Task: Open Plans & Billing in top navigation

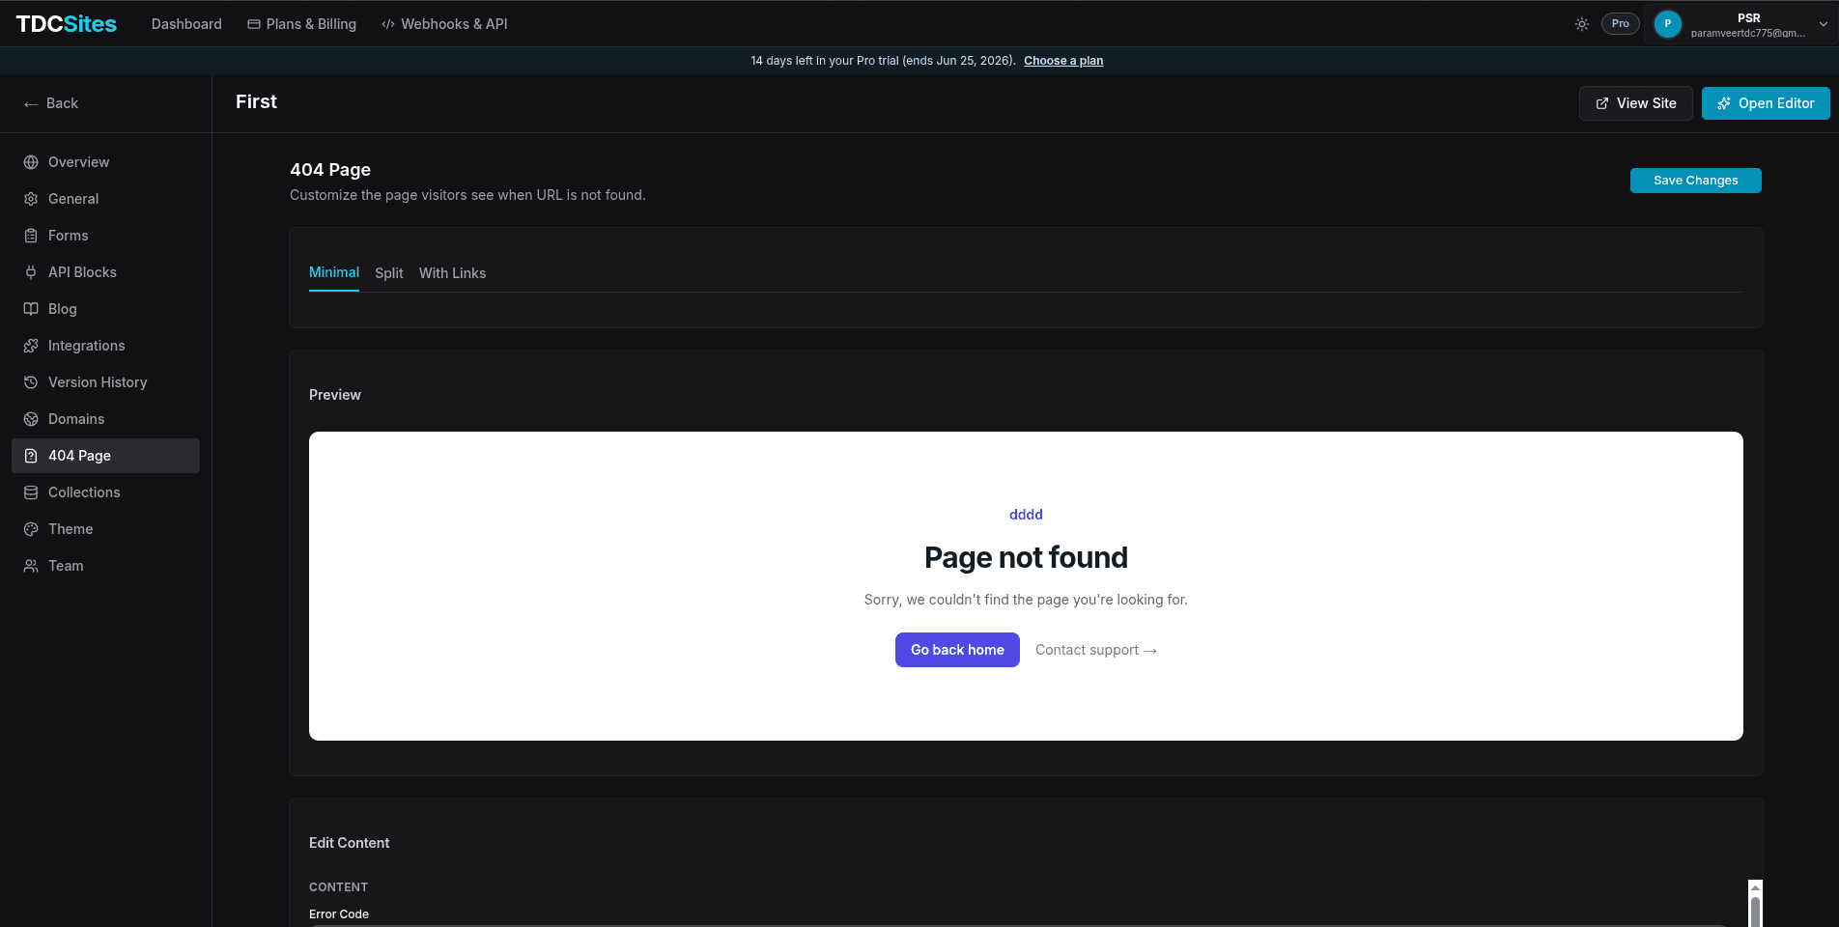Action: pos(301,24)
